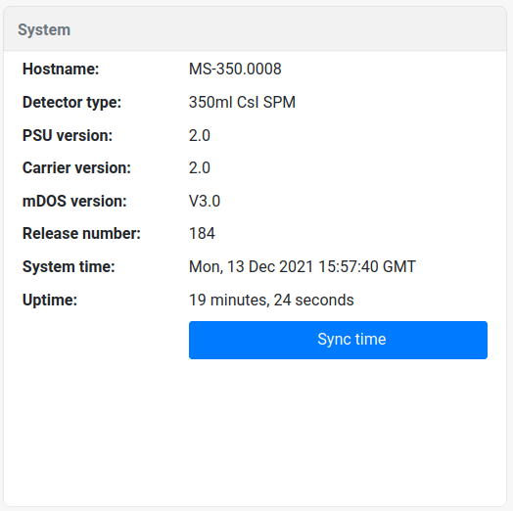Click the PSU version label
Viewport: 513px width, 511px height.
coord(68,135)
